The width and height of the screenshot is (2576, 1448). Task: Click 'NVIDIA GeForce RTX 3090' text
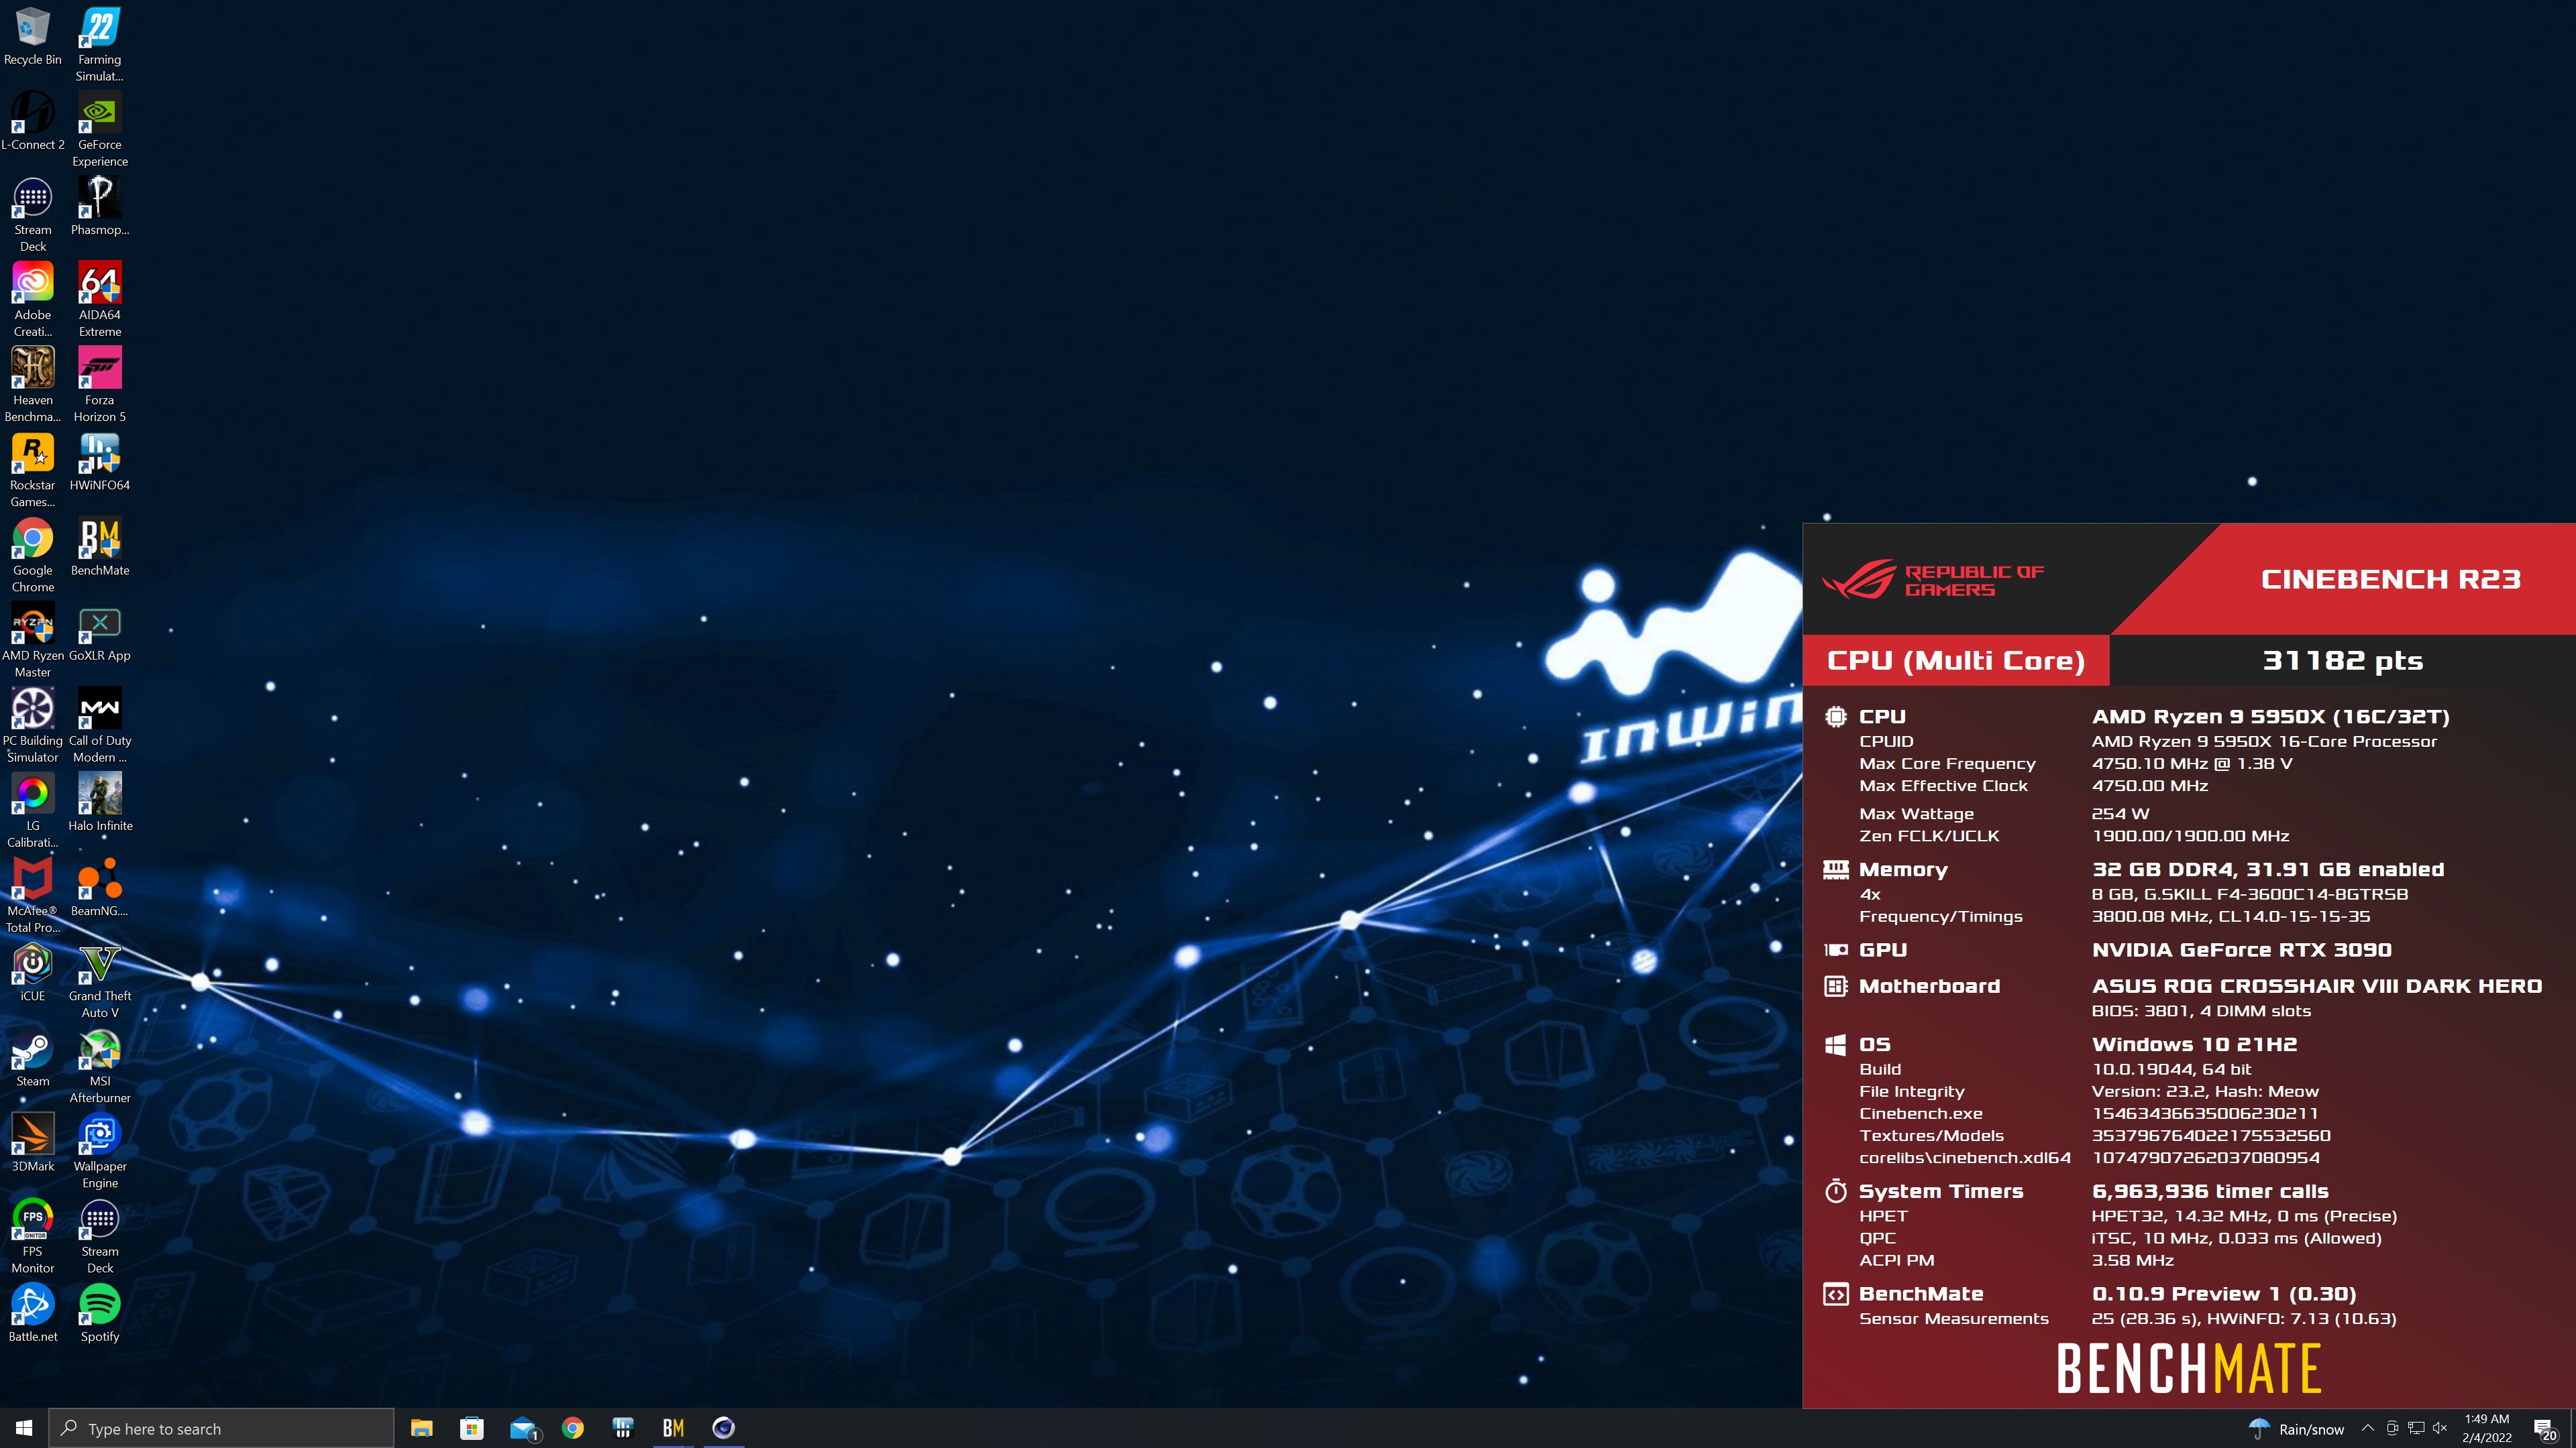[2242, 951]
